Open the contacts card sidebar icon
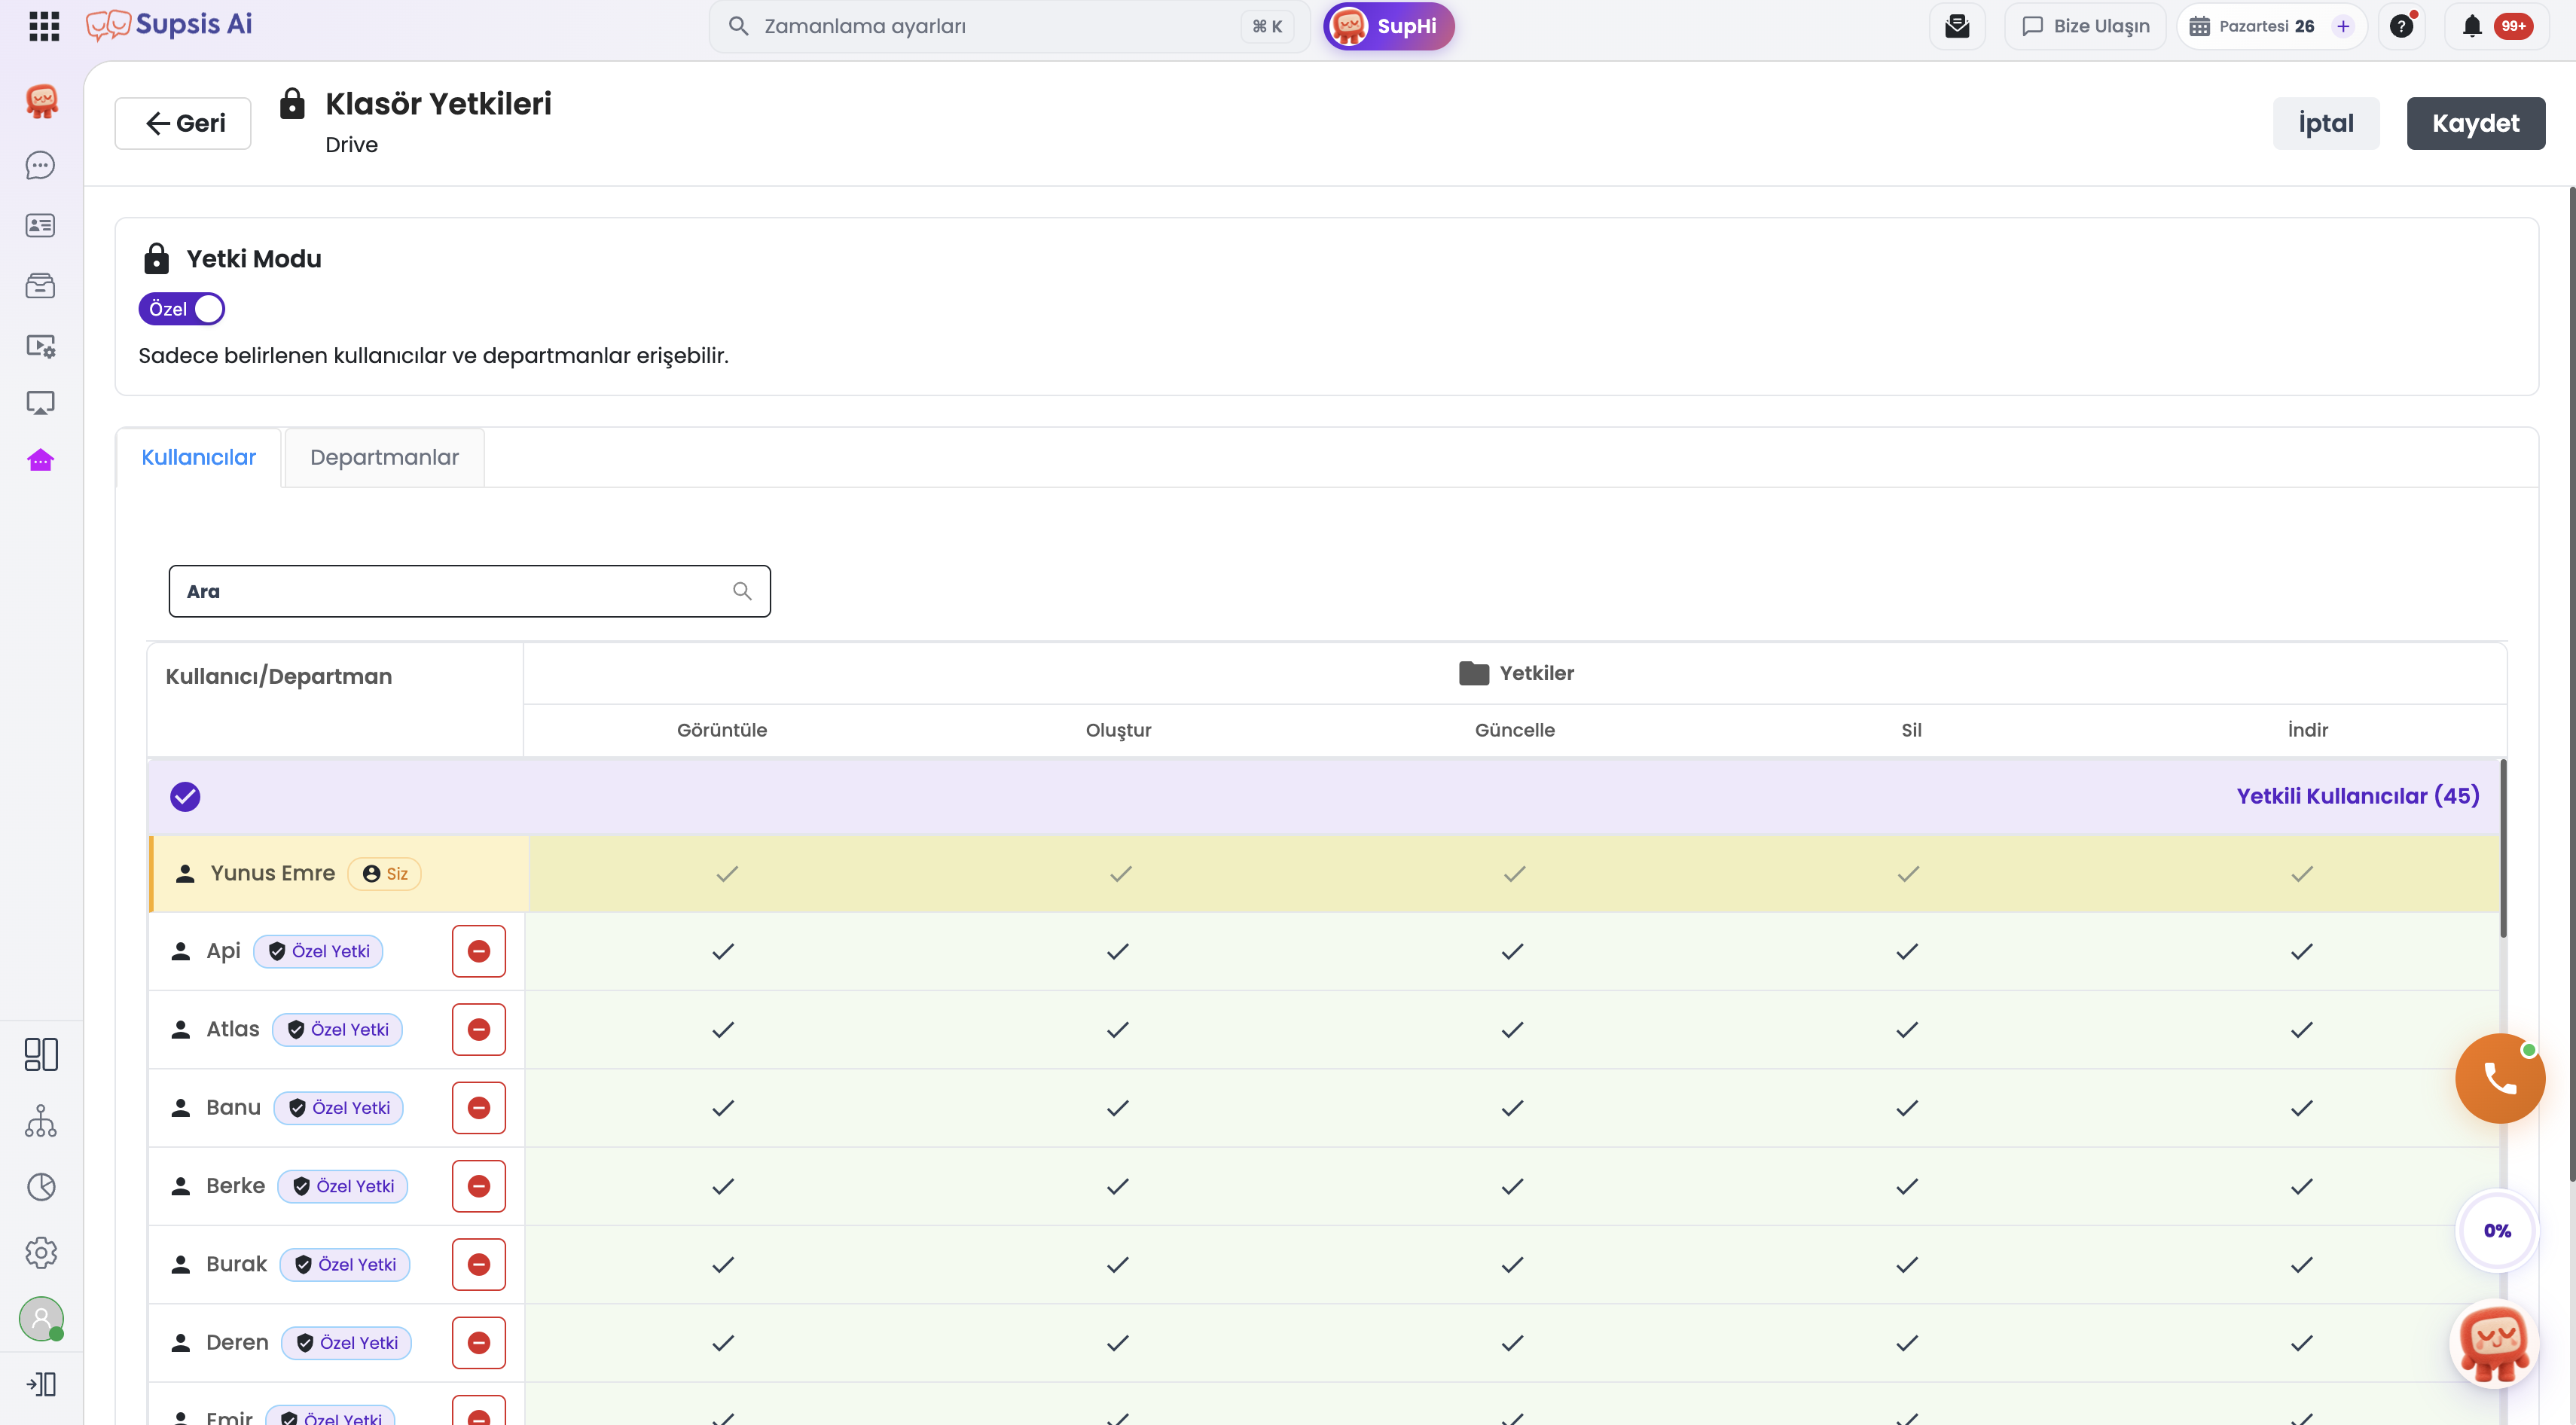The image size is (2576, 1425). coord(40,226)
